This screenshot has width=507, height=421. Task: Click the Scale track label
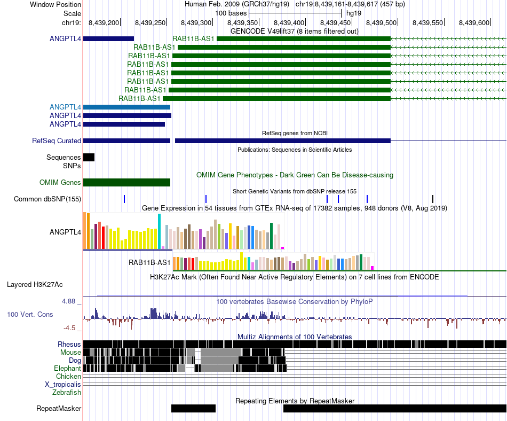[72, 13]
